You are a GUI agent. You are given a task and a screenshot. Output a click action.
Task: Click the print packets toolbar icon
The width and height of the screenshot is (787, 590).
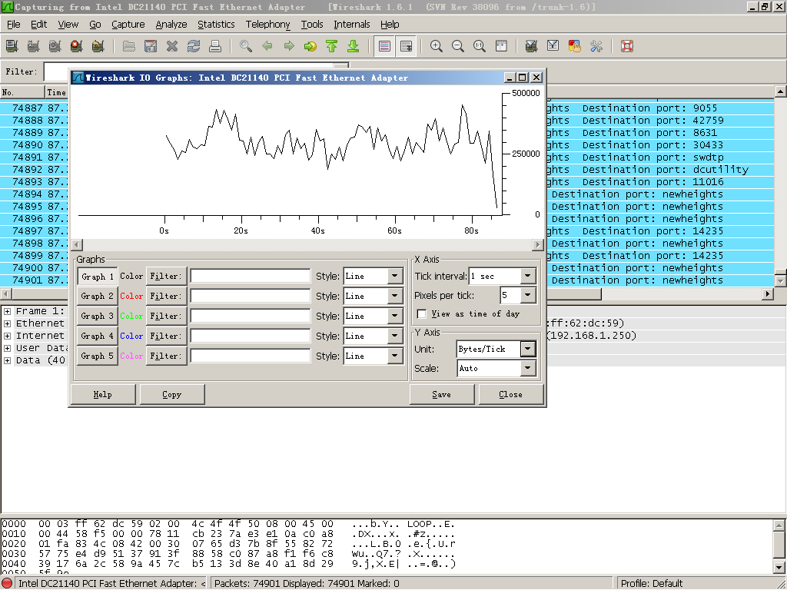point(215,46)
